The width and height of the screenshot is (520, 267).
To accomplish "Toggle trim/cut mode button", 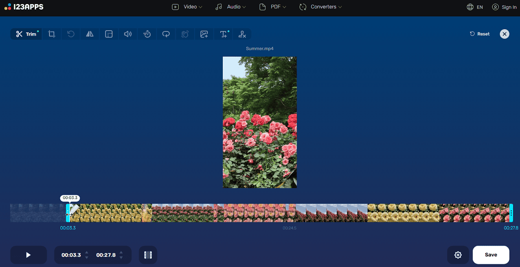I will click(148, 255).
